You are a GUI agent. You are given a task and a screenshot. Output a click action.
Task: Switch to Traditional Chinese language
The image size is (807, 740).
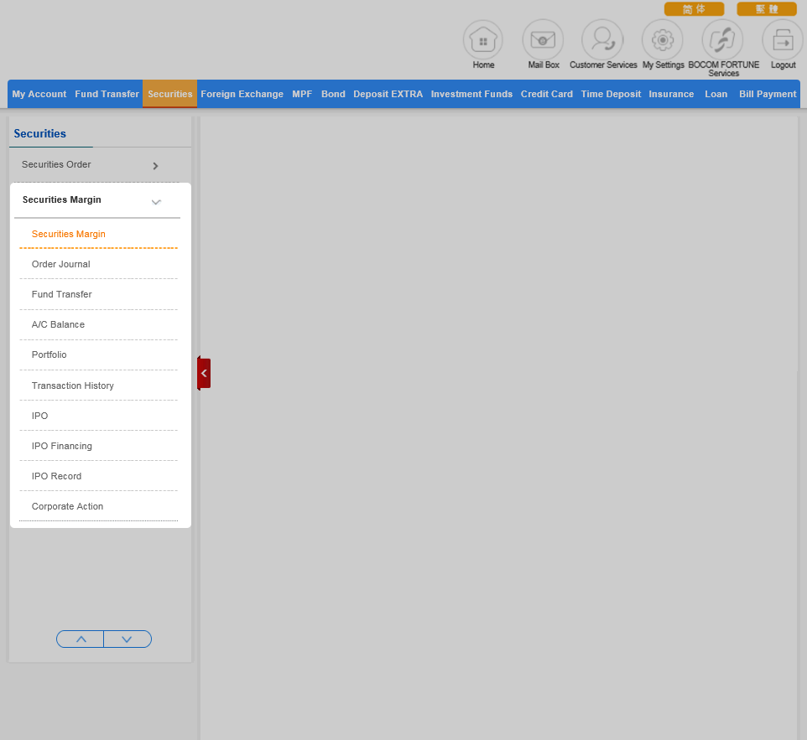766,9
